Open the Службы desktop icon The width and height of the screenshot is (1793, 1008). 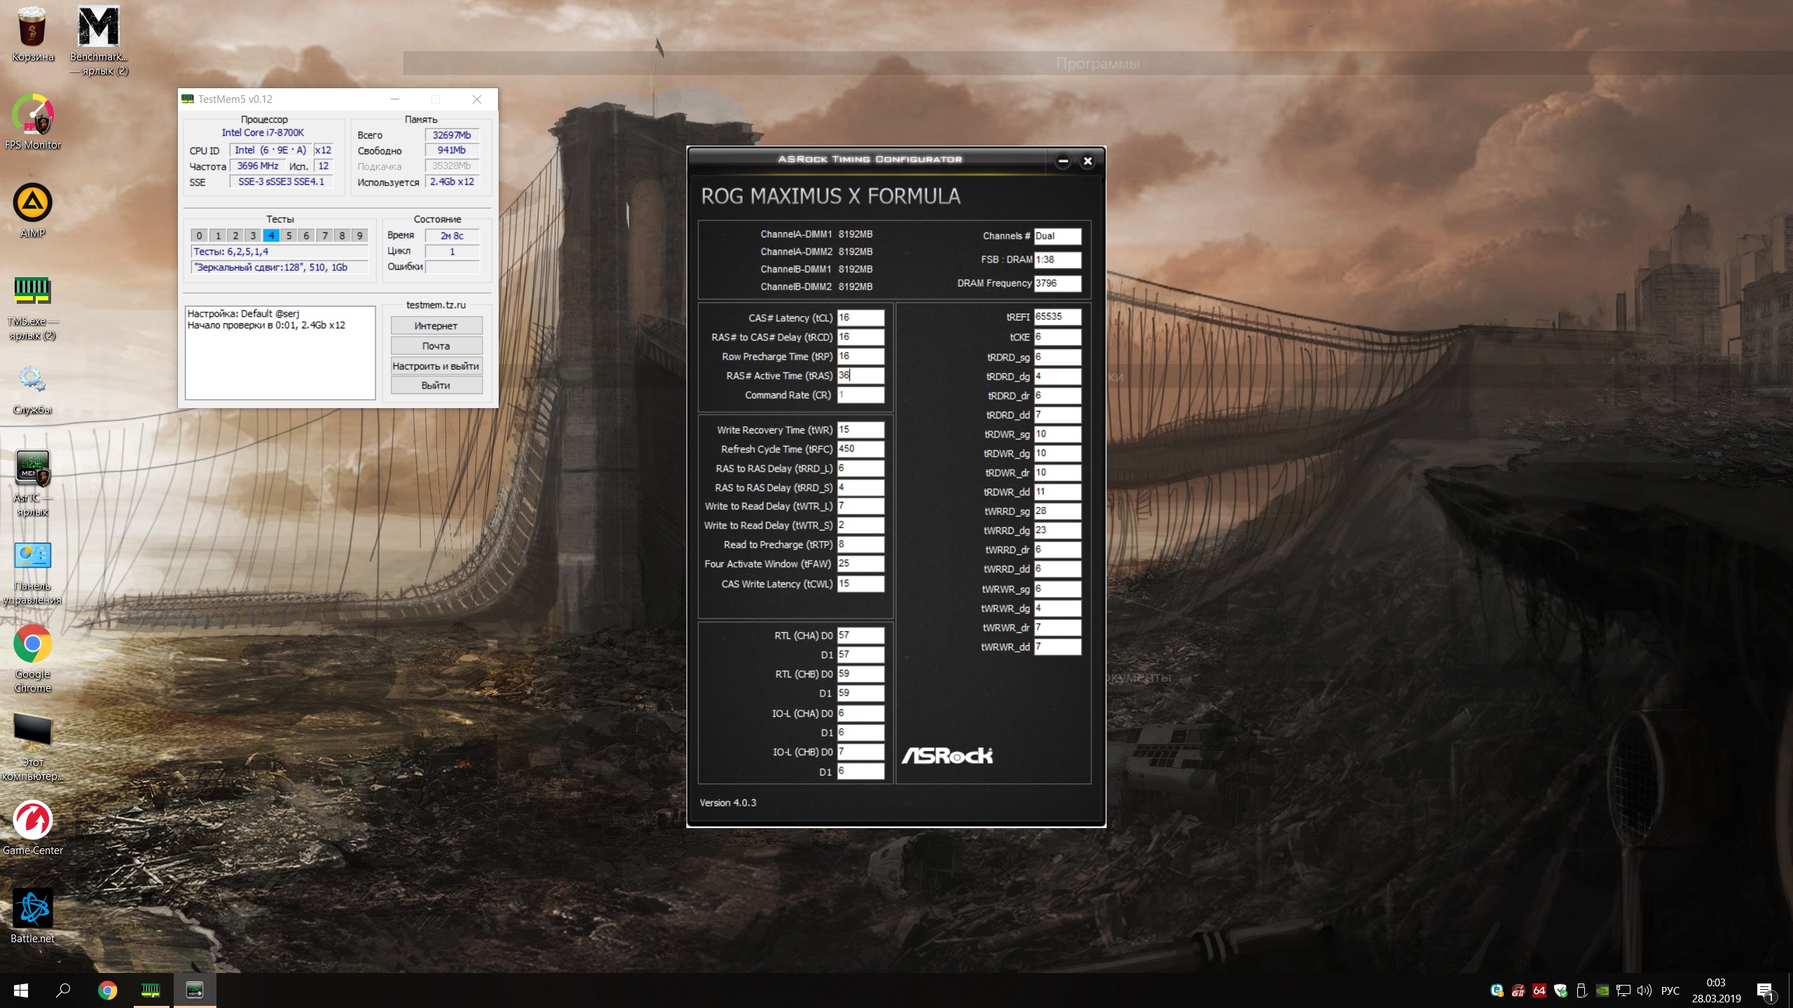33,380
